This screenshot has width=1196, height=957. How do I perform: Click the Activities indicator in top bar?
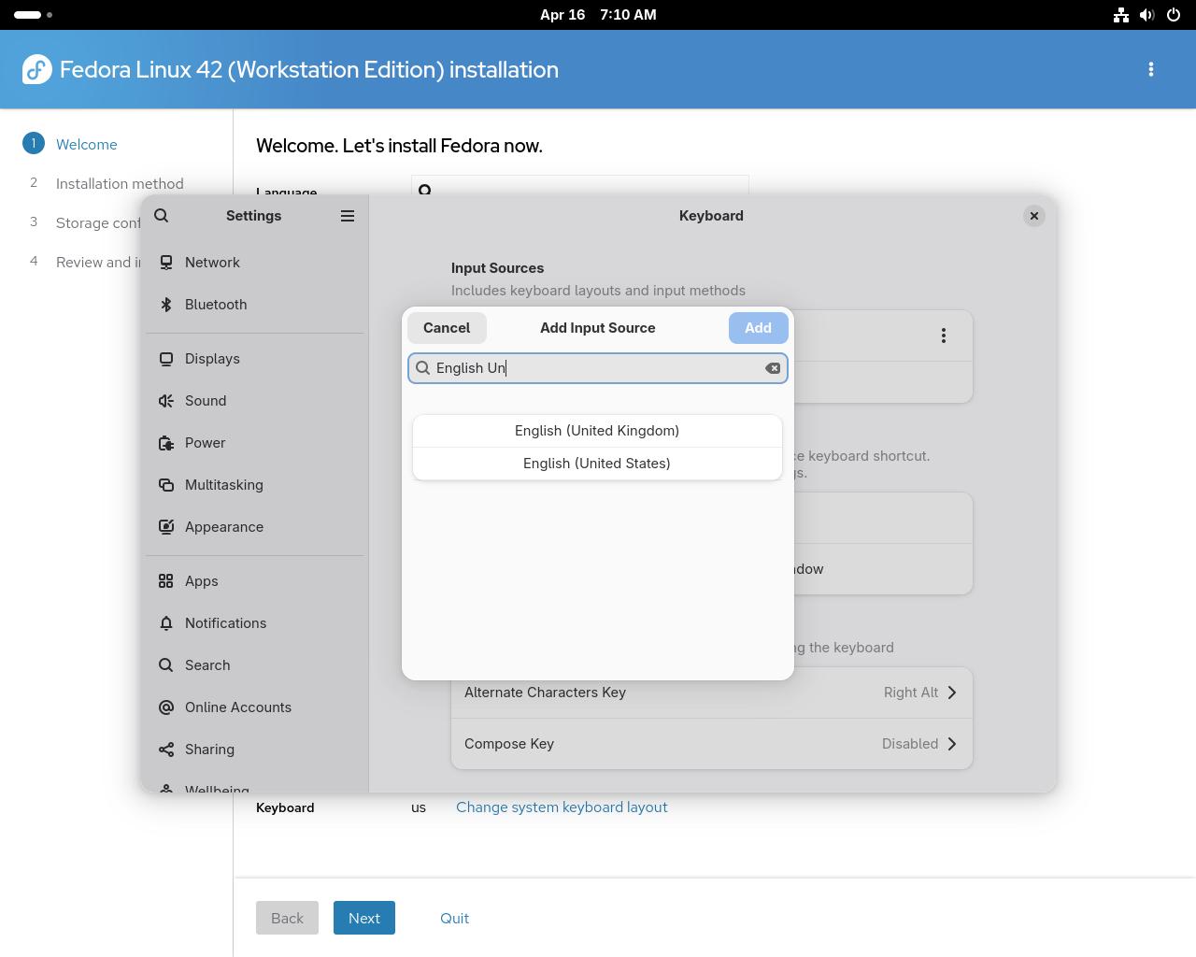[x=34, y=15]
